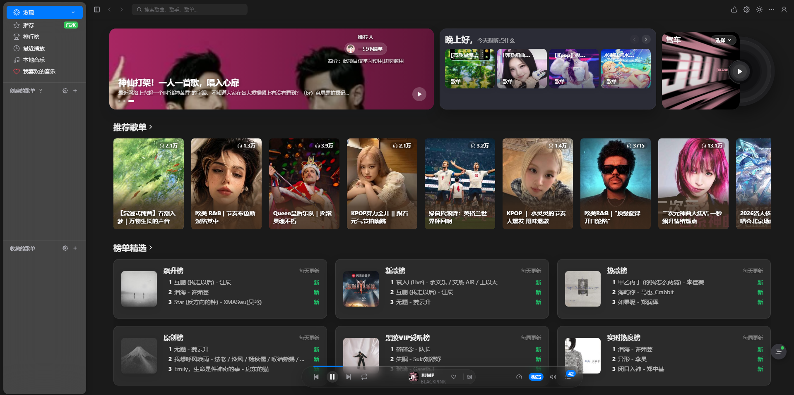Click the help question mark near 创建的歌单
The width and height of the screenshot is (794, 395).
click(41, 90)
